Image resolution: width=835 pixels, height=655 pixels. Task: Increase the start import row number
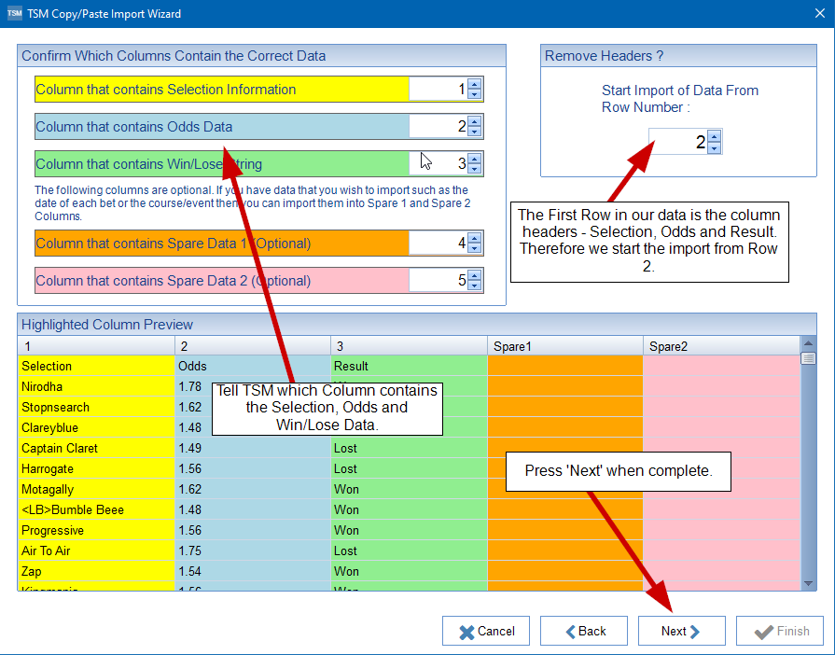pyautogui.click(x=714, y=136)
